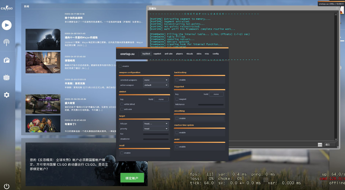Click the triggerbot key hold bind button
This screenshot has width=345, height=190.
pos(216,94)
